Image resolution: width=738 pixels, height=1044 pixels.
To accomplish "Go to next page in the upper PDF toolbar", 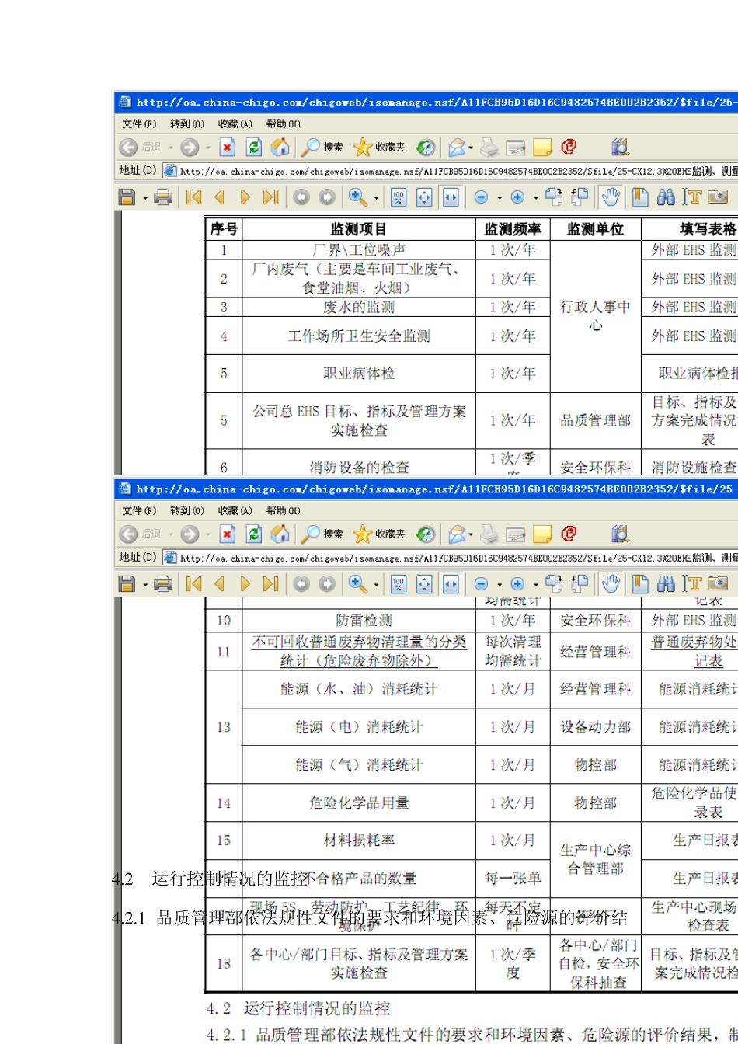I will pyautogui.click(x=245, y=197).
